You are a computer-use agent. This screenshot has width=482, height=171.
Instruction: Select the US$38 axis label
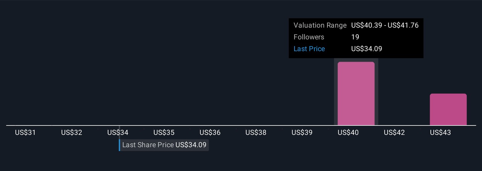click(x=256, y=133)
